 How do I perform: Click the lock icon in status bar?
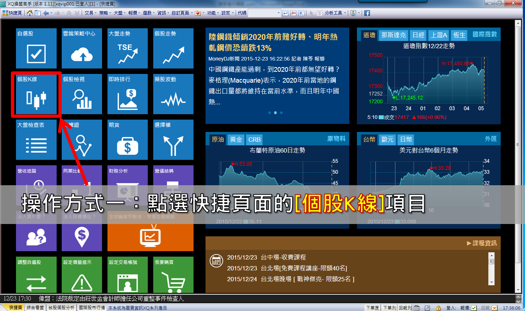click(438, 308)
